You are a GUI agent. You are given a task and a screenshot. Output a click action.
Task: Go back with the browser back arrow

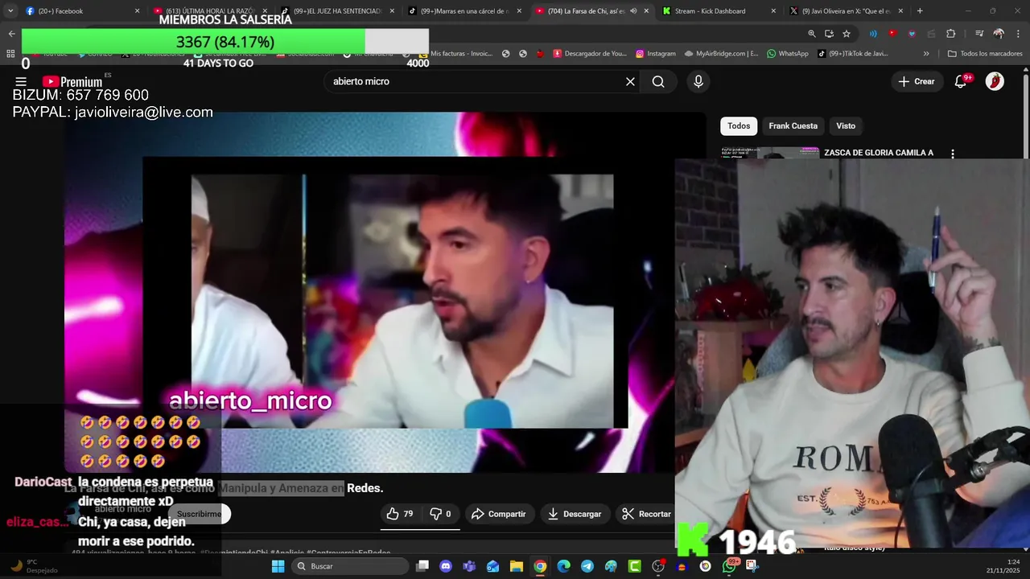point(11,34)
